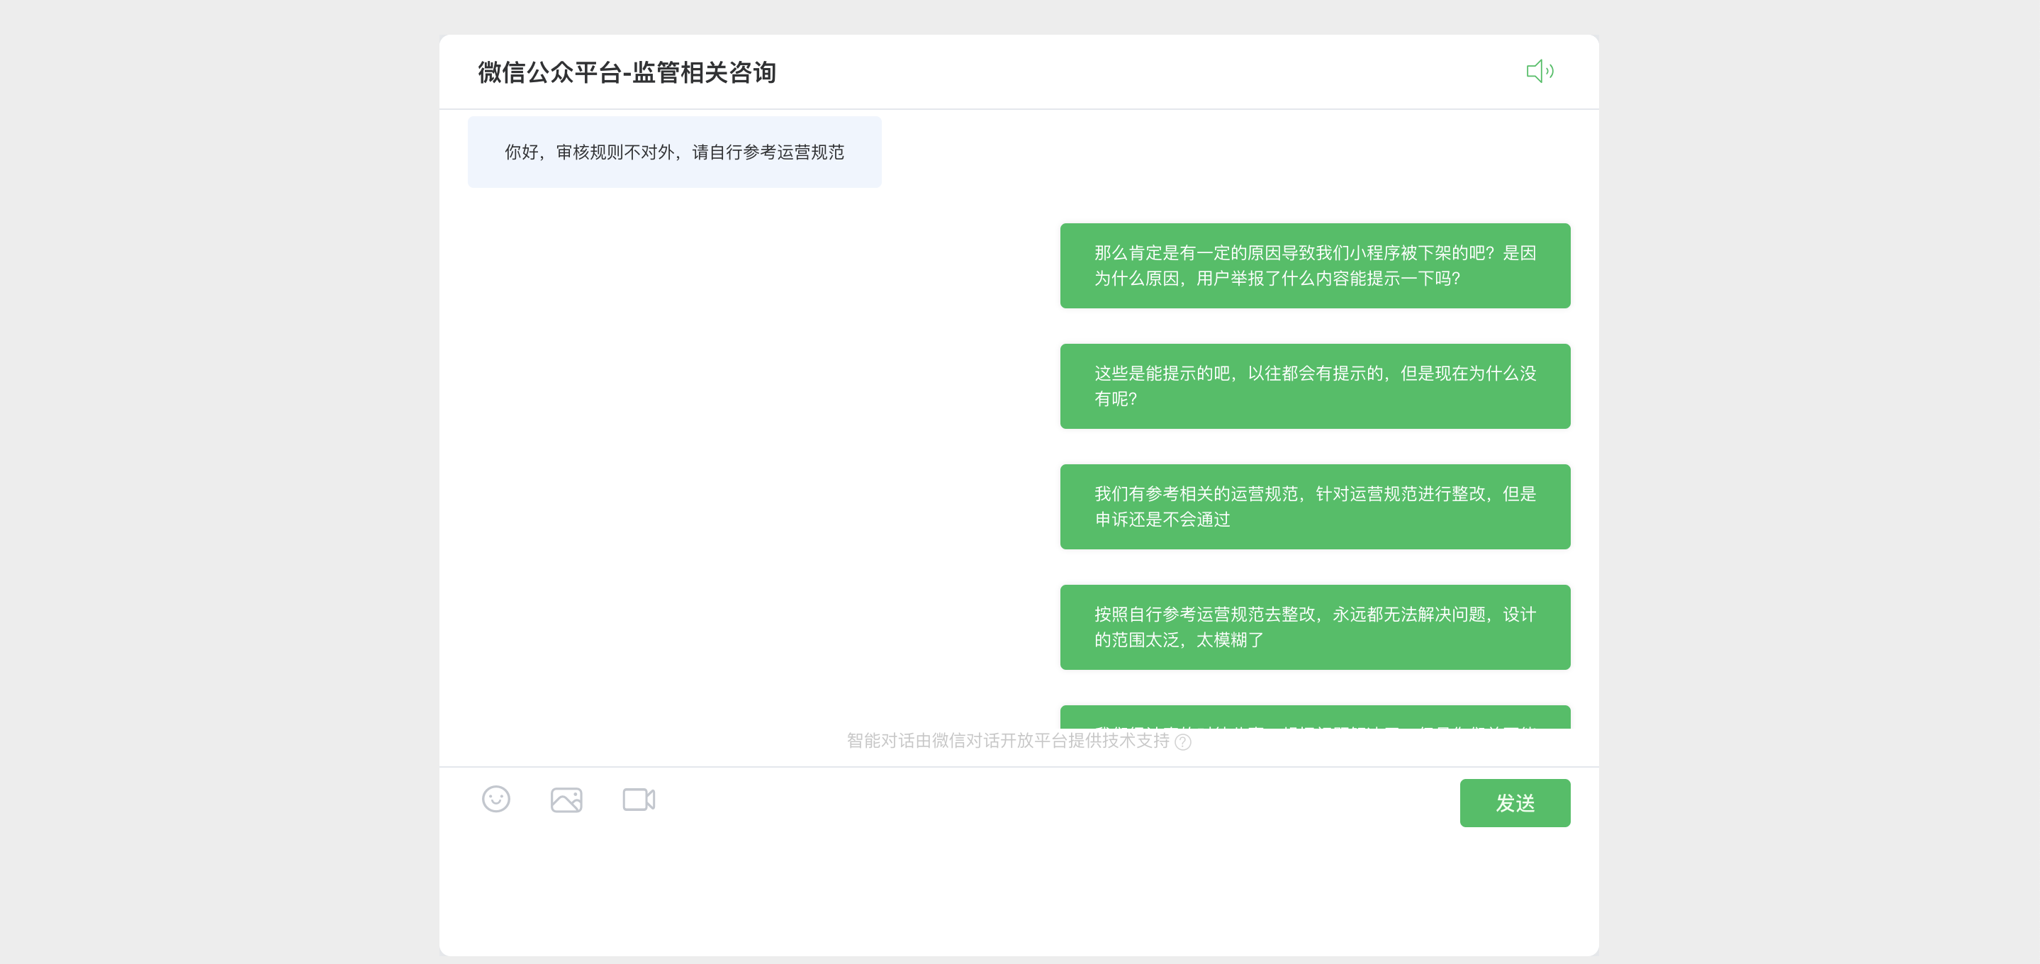Toggle the speaker sound icon in header
The height and width of the screenshot is (964, 2040).
(1540, 72)
